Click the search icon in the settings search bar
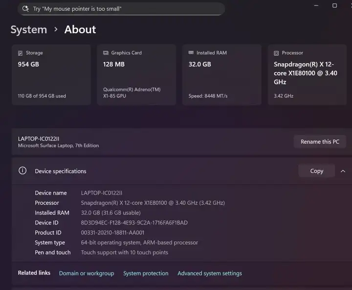Image resolution: width=352 pixels, height=290 pixels. point(25,9)
